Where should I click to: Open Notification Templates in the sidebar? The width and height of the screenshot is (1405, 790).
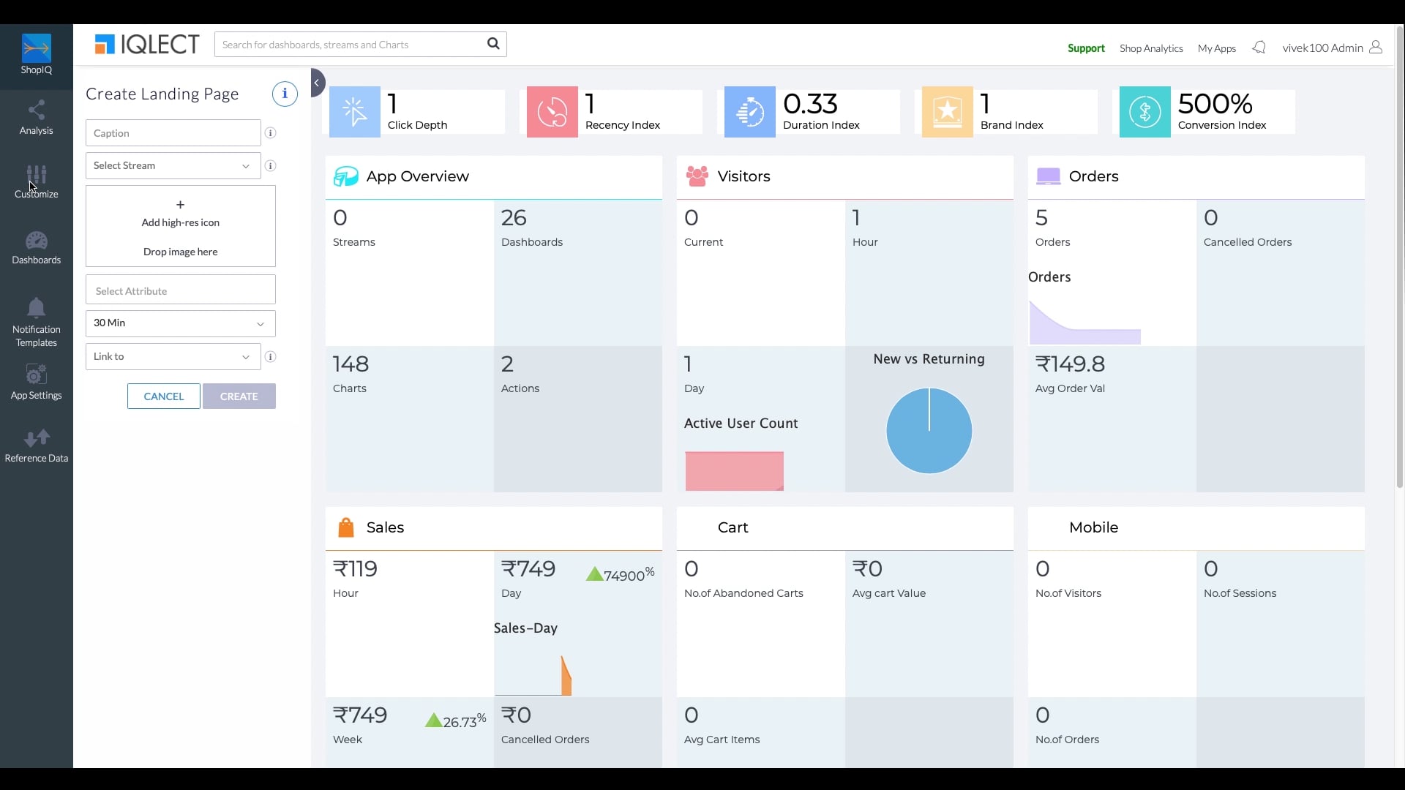pyautogui.click(x=36, y=323)
